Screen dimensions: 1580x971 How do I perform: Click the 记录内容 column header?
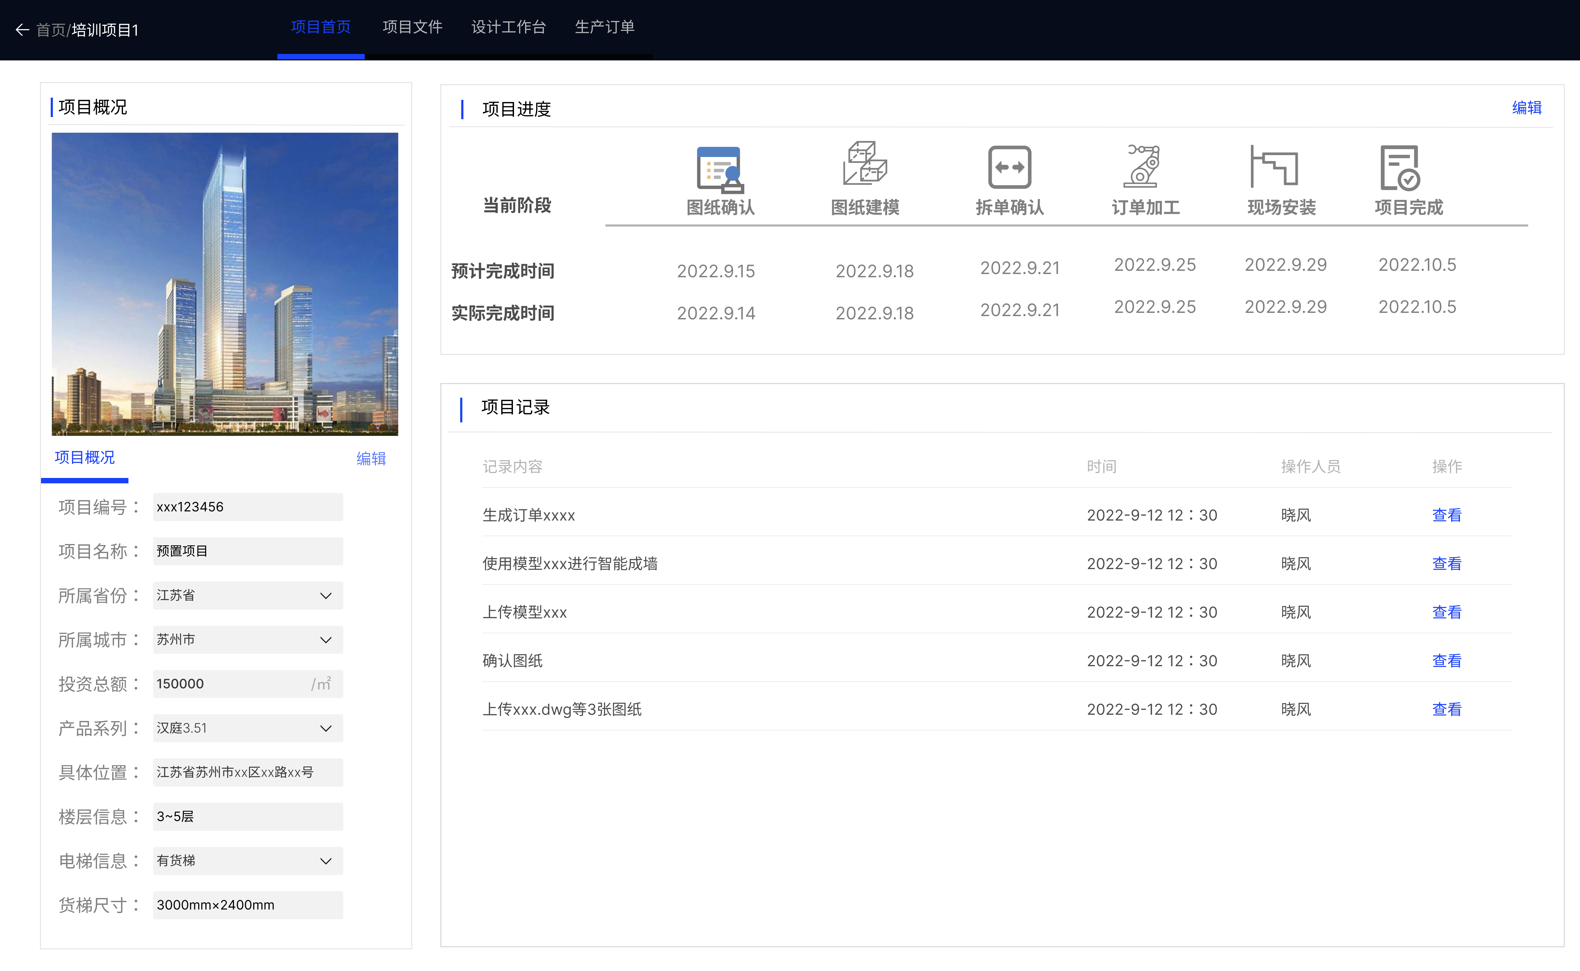[513, 467]
